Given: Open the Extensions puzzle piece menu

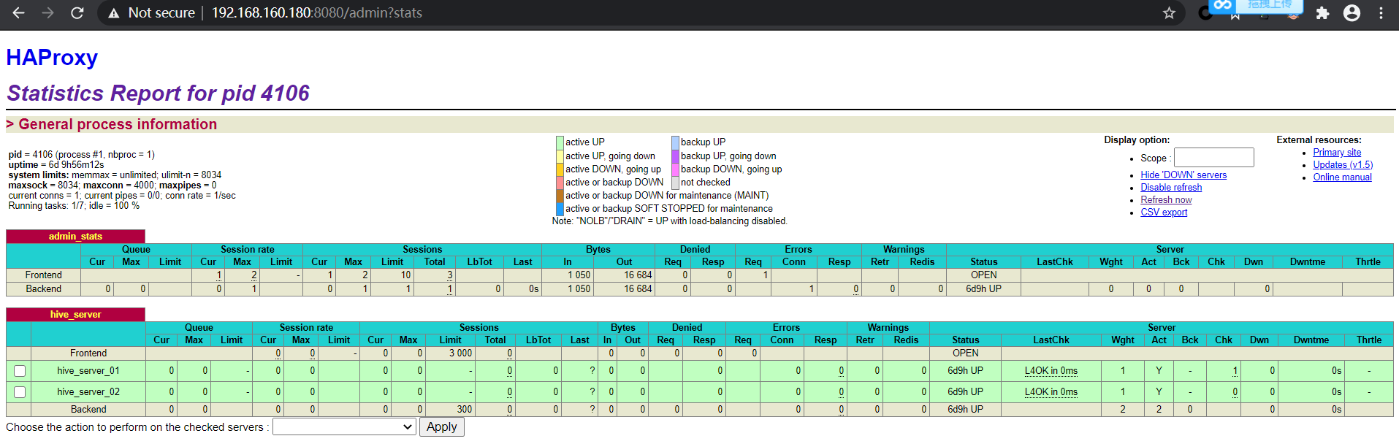Looking at the screenshot, I should pyautogui.click(x=1322, y=13).
